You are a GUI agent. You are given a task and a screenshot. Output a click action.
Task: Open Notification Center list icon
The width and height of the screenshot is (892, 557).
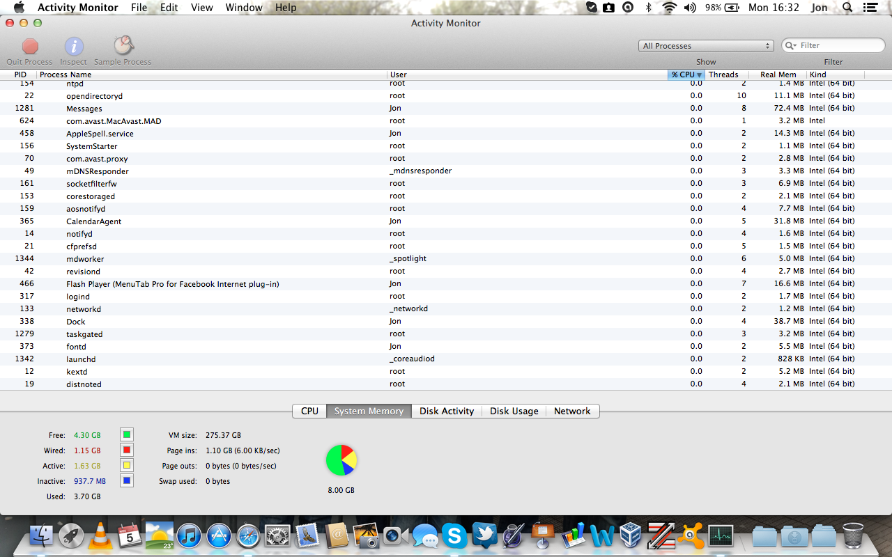871,8
